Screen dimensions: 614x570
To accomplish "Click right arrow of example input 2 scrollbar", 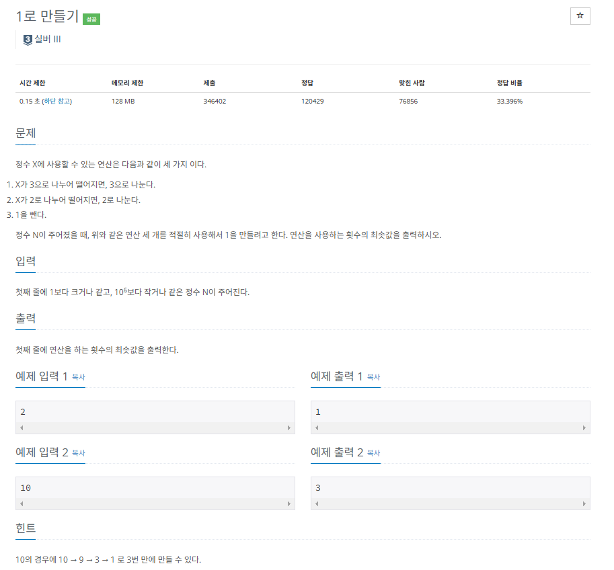I will coord(289,504).
